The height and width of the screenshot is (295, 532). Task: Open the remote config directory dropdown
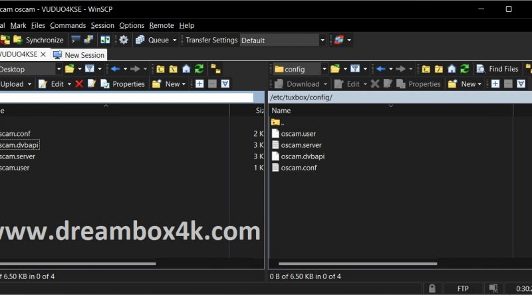325,69
